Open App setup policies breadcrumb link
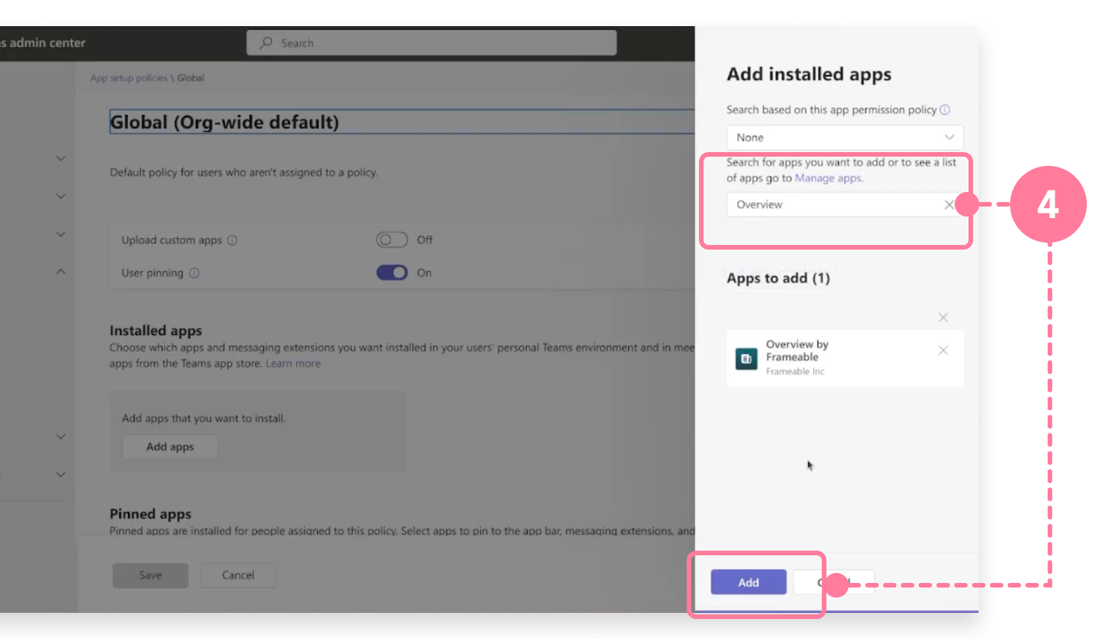The height and width of the screenshot is (639, 1106). (x=129, y=78)
